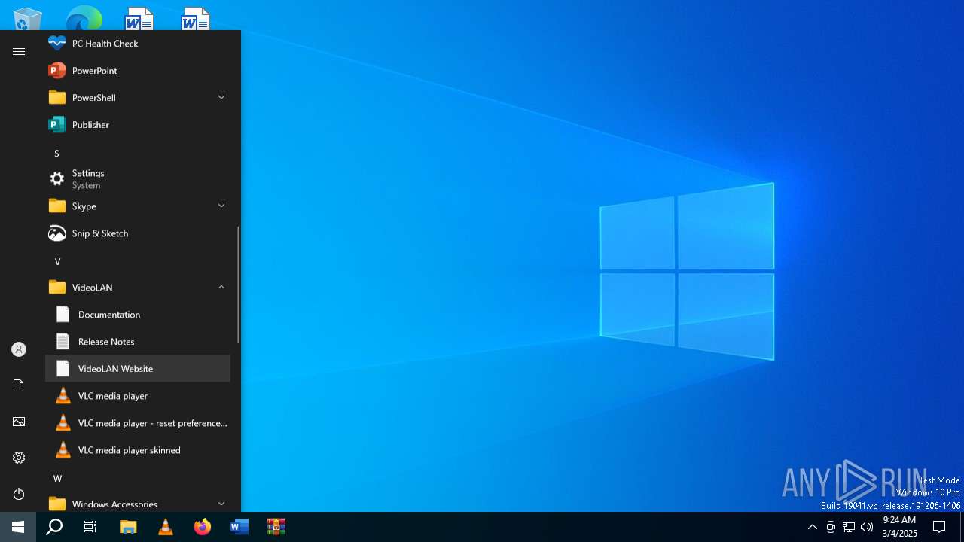Open Settings System entry
The height and width of the screenshot is (542, 964).
(x=138, y=179)
